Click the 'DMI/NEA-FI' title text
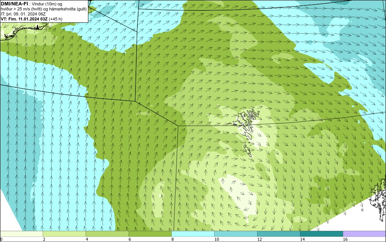The width and height of the screenshot is (386, 242). [x=14, y=3]
